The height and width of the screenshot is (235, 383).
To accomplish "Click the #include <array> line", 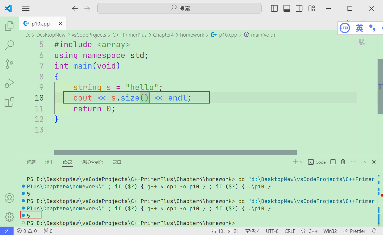I will [x=92, y=44].
